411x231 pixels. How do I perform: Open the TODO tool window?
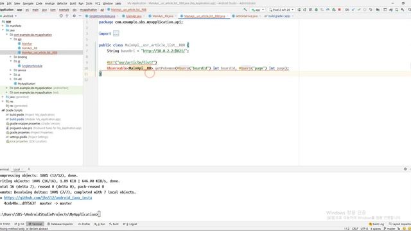[x=5, y=224]
